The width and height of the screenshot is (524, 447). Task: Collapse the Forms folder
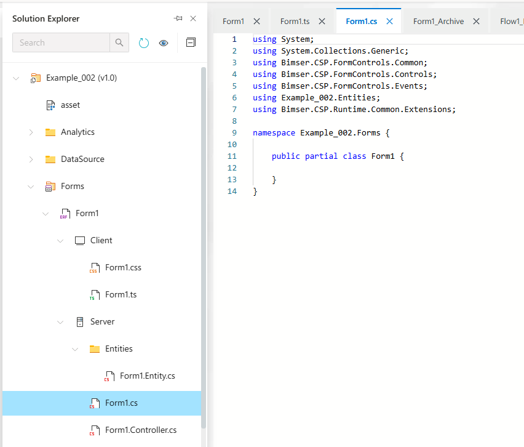31,187
